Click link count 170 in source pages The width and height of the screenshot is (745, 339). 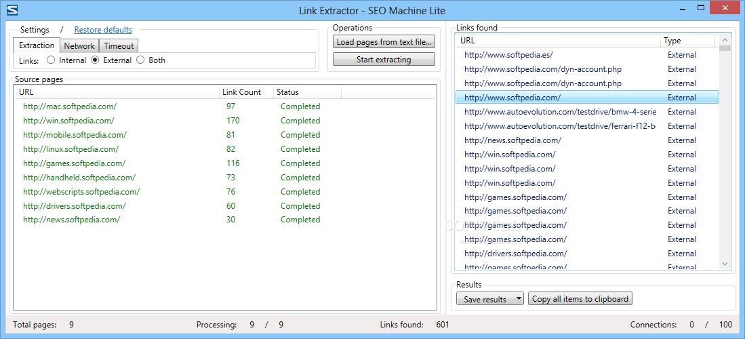point(233,121)
